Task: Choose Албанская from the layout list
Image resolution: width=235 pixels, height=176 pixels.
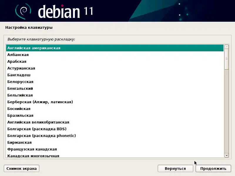Action: pyautogui.click(x=115, y=55)
